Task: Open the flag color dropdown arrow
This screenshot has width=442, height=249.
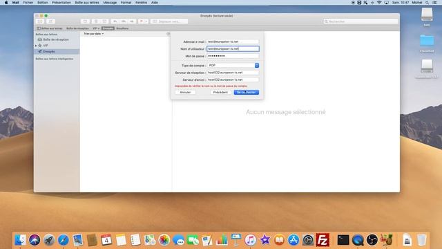Action: tap(146, 21)
